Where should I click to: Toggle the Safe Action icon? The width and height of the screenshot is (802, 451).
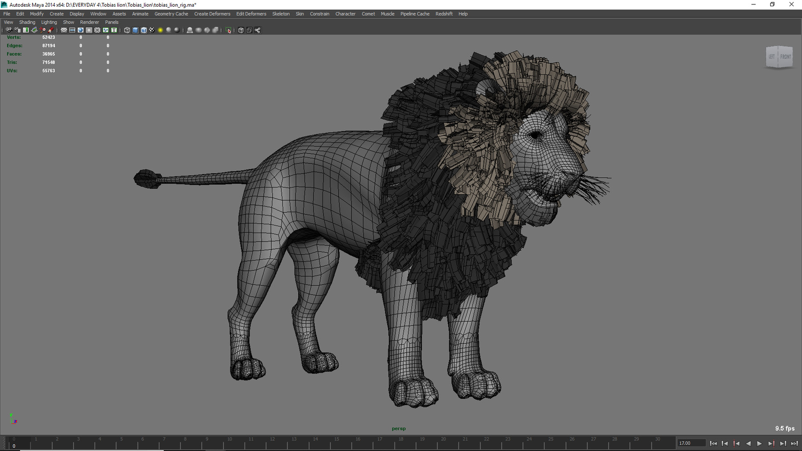(x=106, y=30)
